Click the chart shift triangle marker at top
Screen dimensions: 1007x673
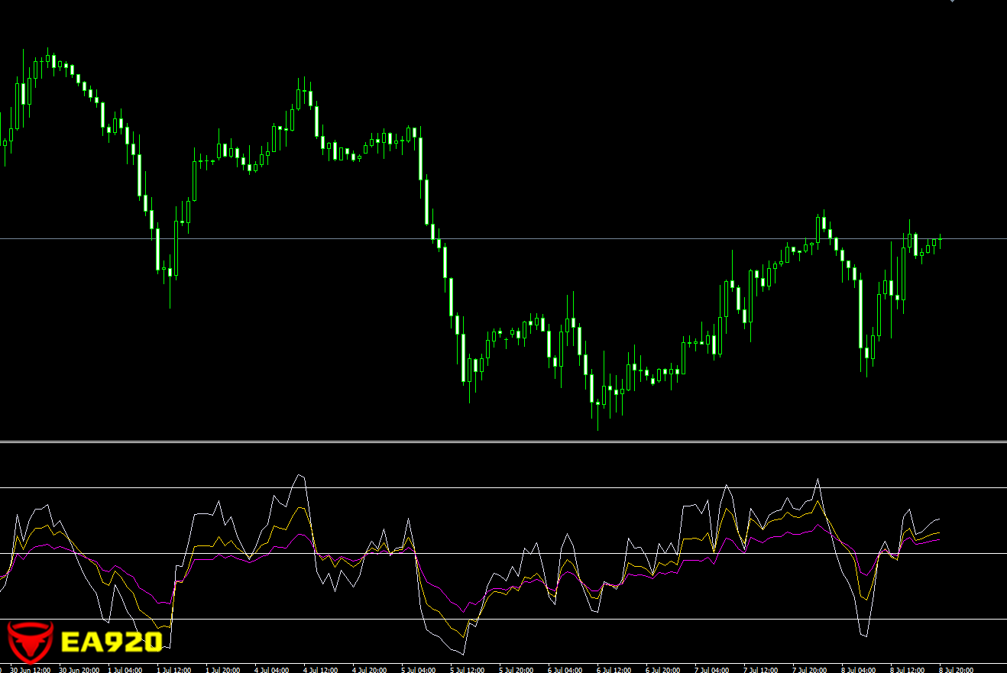coord(952,2)
